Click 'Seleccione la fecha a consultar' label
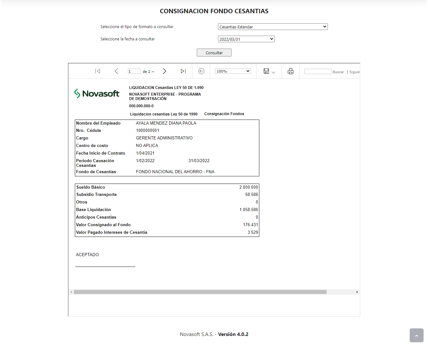The image size is (428, 347). coord(128,39)
